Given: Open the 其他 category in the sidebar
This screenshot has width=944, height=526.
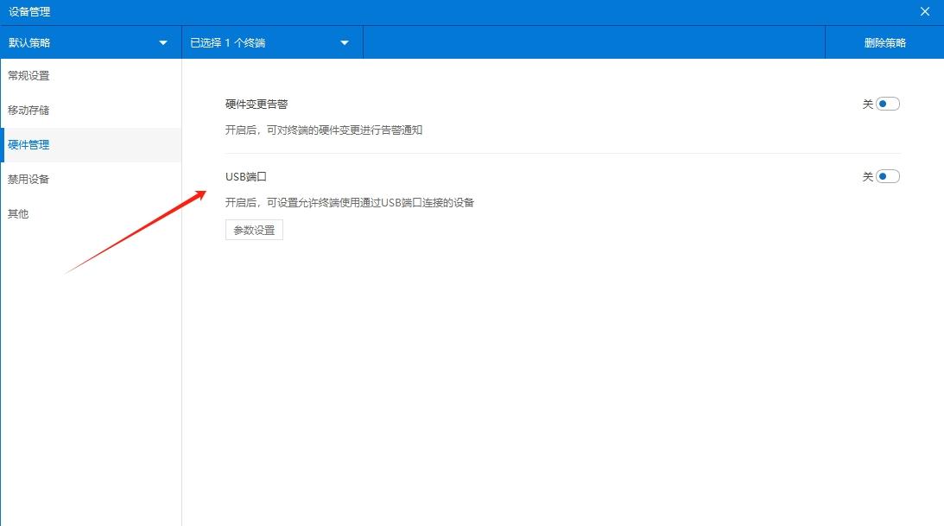Looking at the screenshot, I should tap(19, 213).
